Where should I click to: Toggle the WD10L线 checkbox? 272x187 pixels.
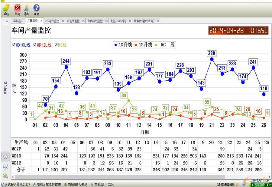coord(13,45)
